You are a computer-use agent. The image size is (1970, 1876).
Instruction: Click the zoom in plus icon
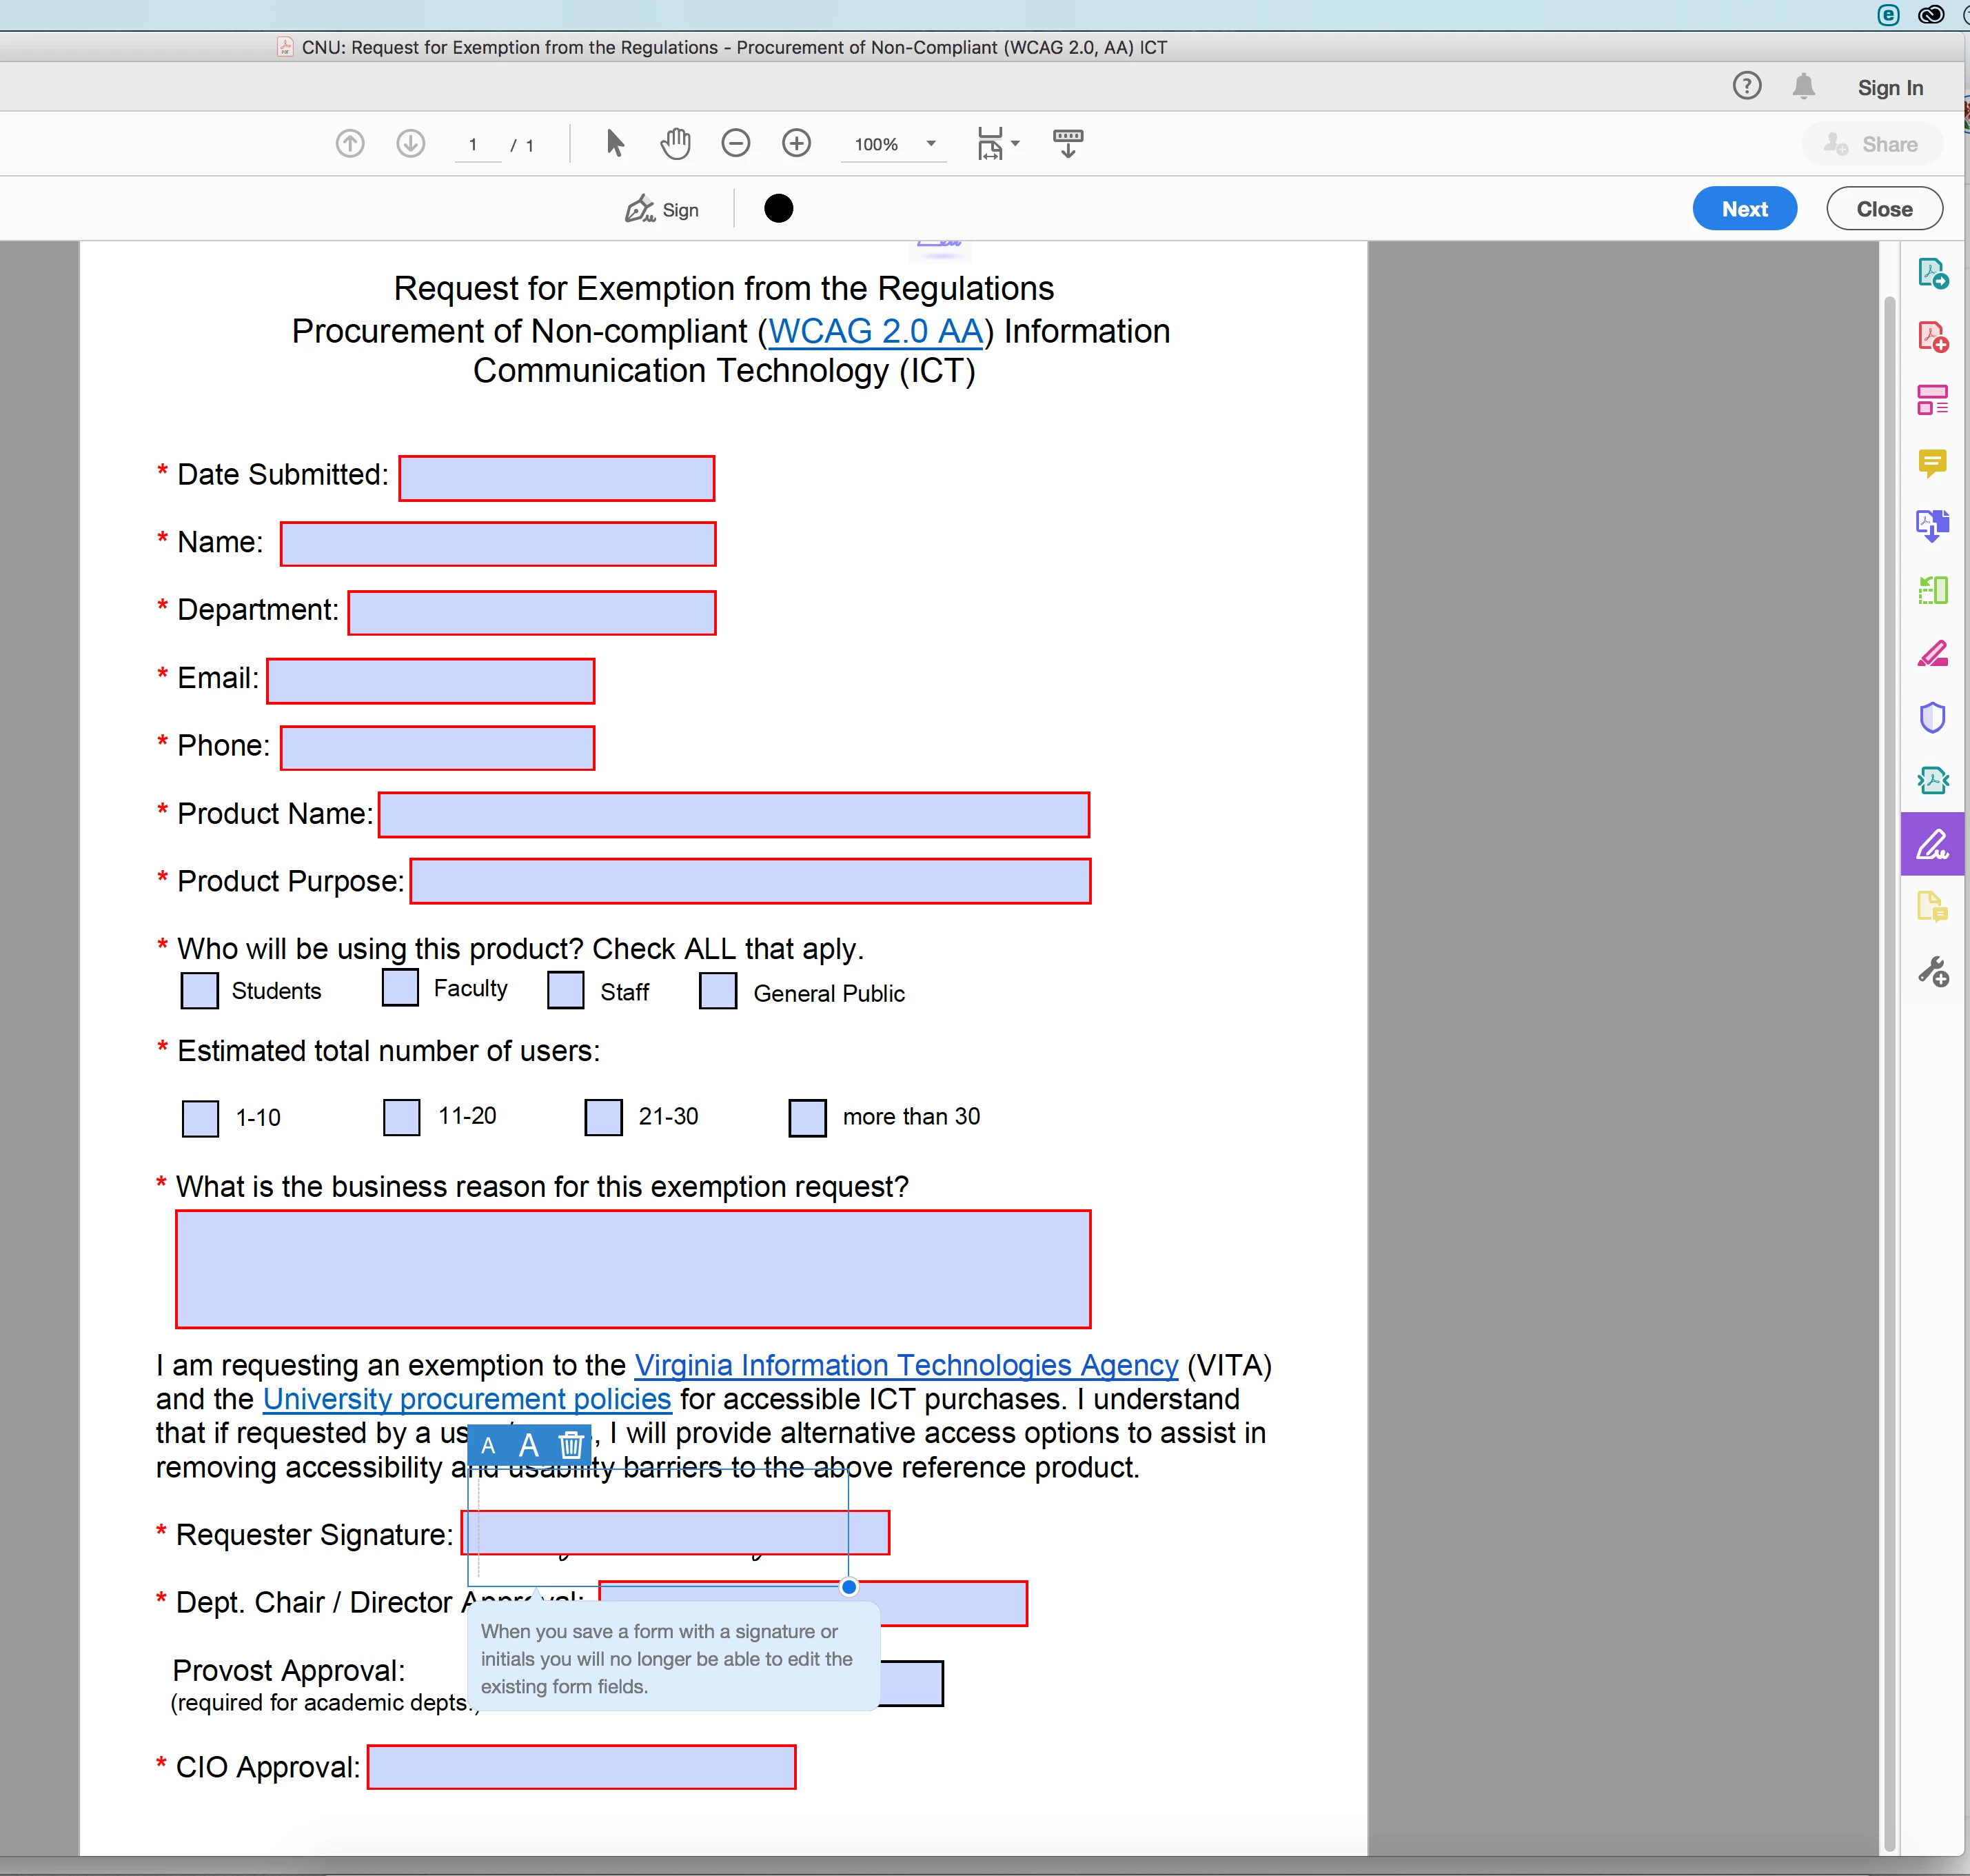(796, 144)
